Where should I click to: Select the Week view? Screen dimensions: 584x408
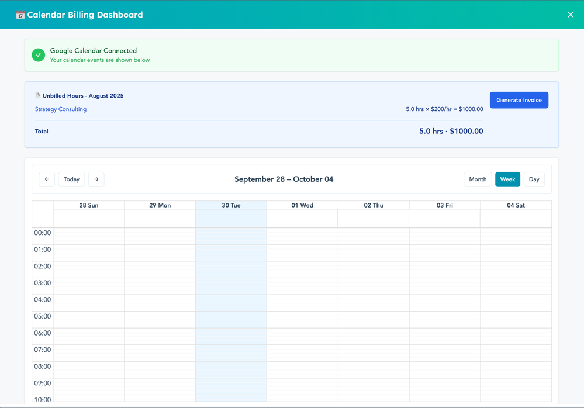[x=507, y=179]
